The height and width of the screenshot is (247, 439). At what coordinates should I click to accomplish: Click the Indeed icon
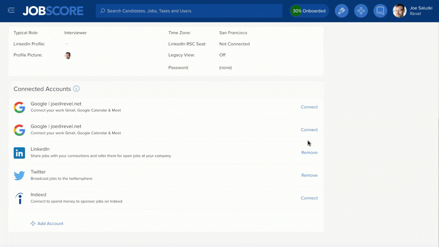pyautogui.click(x=19, y=198)
